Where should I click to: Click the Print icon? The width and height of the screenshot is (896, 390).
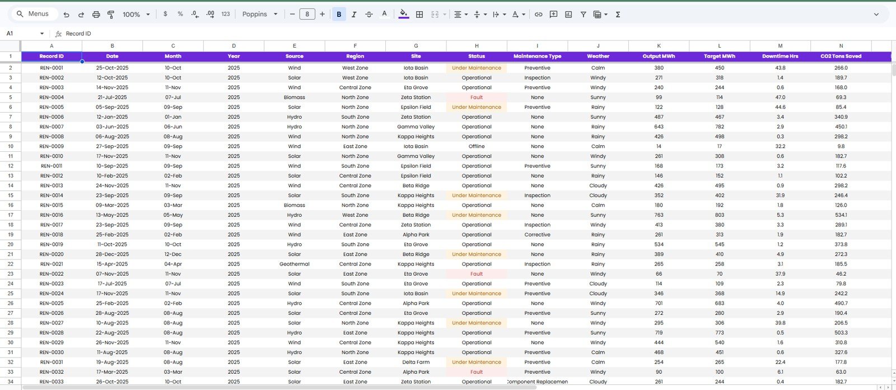[96, 15]
